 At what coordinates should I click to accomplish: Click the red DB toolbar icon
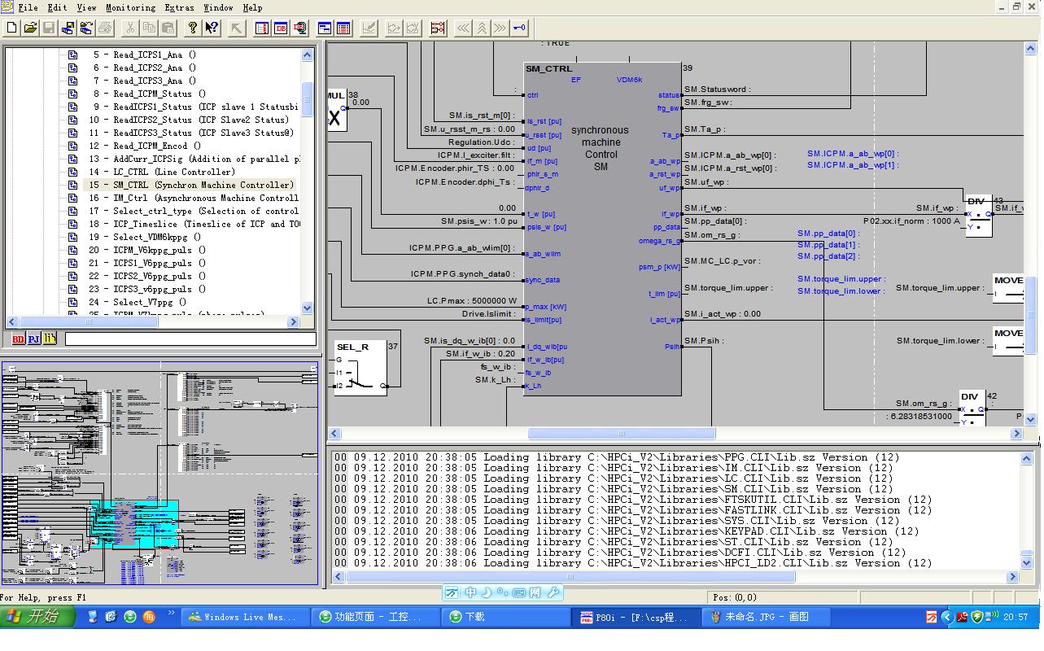[x=281, y=28]
